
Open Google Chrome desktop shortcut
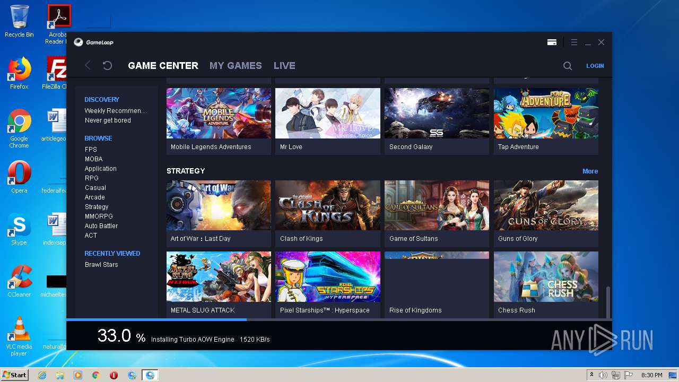point(19,128)
